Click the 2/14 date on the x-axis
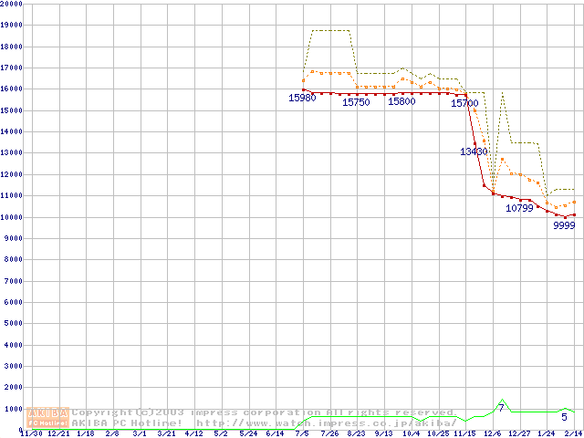Viewport: 584px width, 438px height. [574, 433]
